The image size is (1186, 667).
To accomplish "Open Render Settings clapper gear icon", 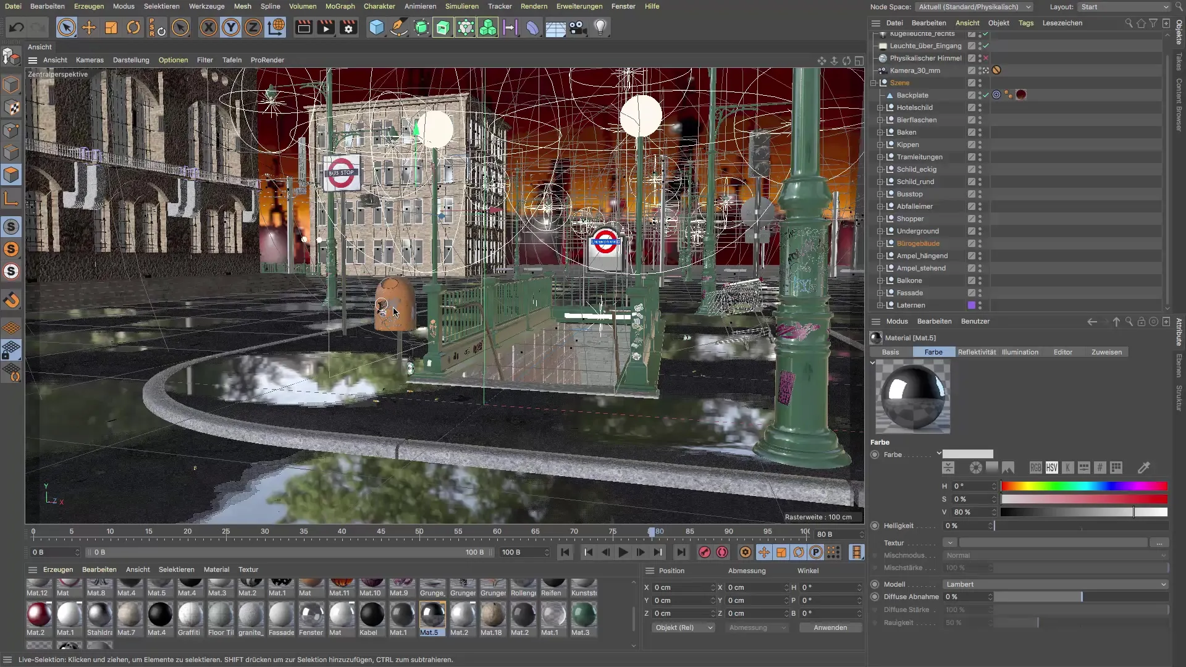I will [x=348, y=28].
